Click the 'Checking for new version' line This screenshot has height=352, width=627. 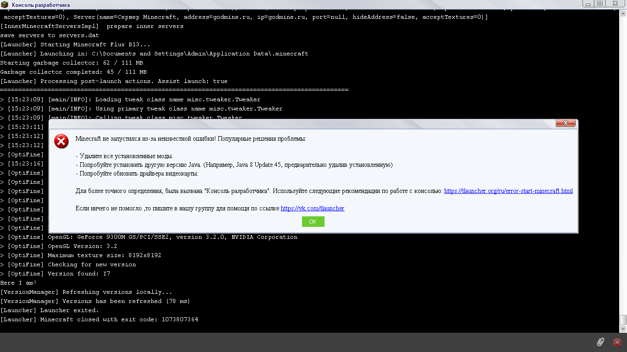[68, 264]
